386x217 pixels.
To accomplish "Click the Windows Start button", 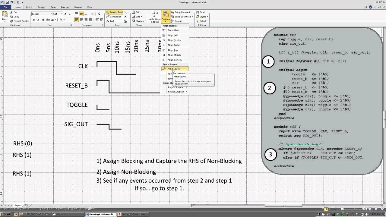I will (x=5, y=214).
